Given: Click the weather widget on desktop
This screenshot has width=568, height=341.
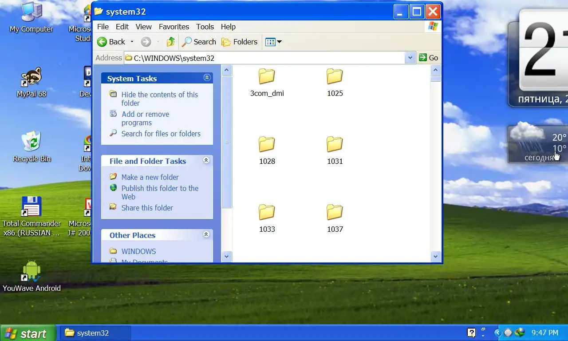Looking at the screenshot, I should coord(538,144).
